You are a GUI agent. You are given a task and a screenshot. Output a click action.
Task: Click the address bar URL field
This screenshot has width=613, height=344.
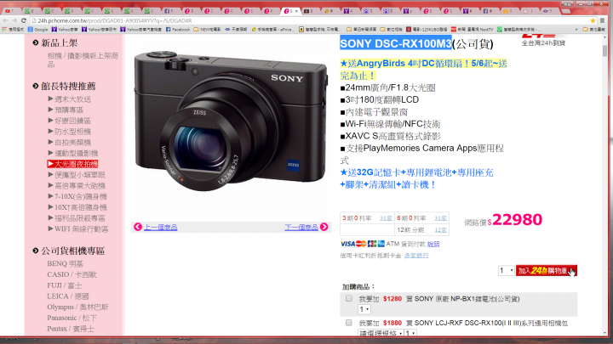coord(309,20)
